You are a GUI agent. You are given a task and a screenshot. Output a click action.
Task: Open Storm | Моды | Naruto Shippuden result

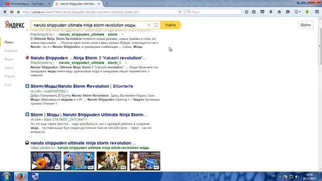point(89,115)
